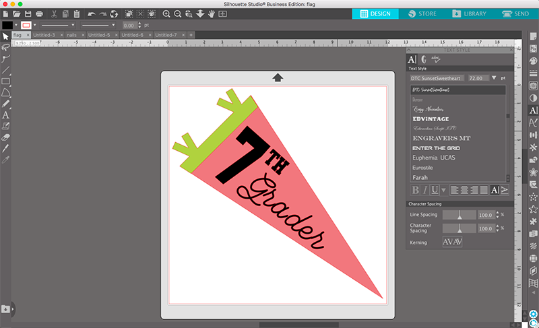Zoom in using the magnifier plus icon

[166, 13]
